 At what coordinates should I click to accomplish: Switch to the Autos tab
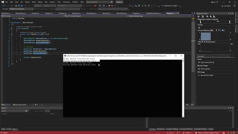(3, 129)
